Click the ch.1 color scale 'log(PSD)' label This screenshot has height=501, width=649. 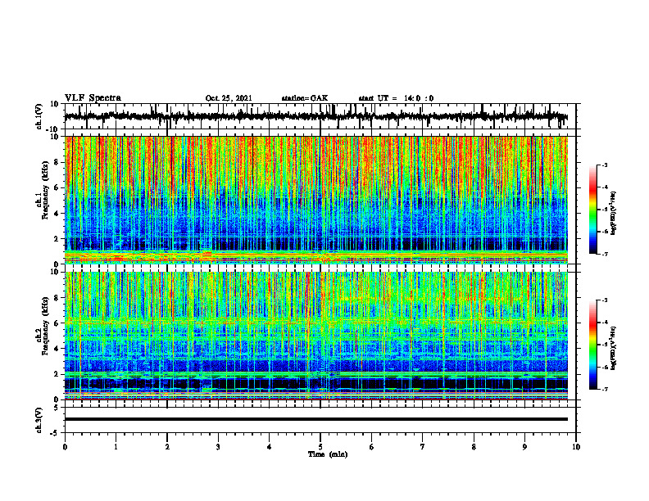click(614, 213)
